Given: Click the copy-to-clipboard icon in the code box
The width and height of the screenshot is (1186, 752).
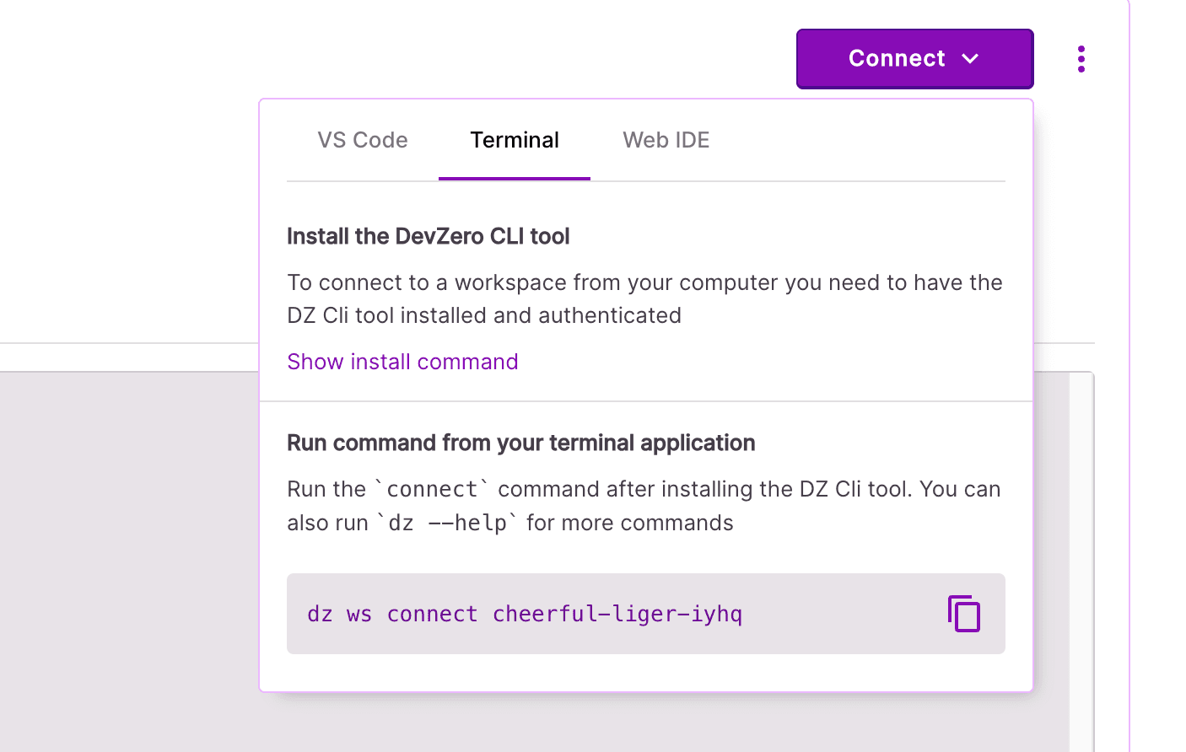Looking at the screenshot, I should [x=964, y=613].
